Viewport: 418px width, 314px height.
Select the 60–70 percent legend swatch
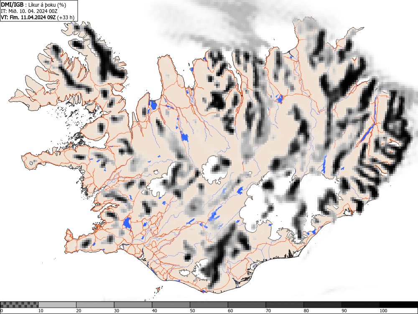coord(247,305)
